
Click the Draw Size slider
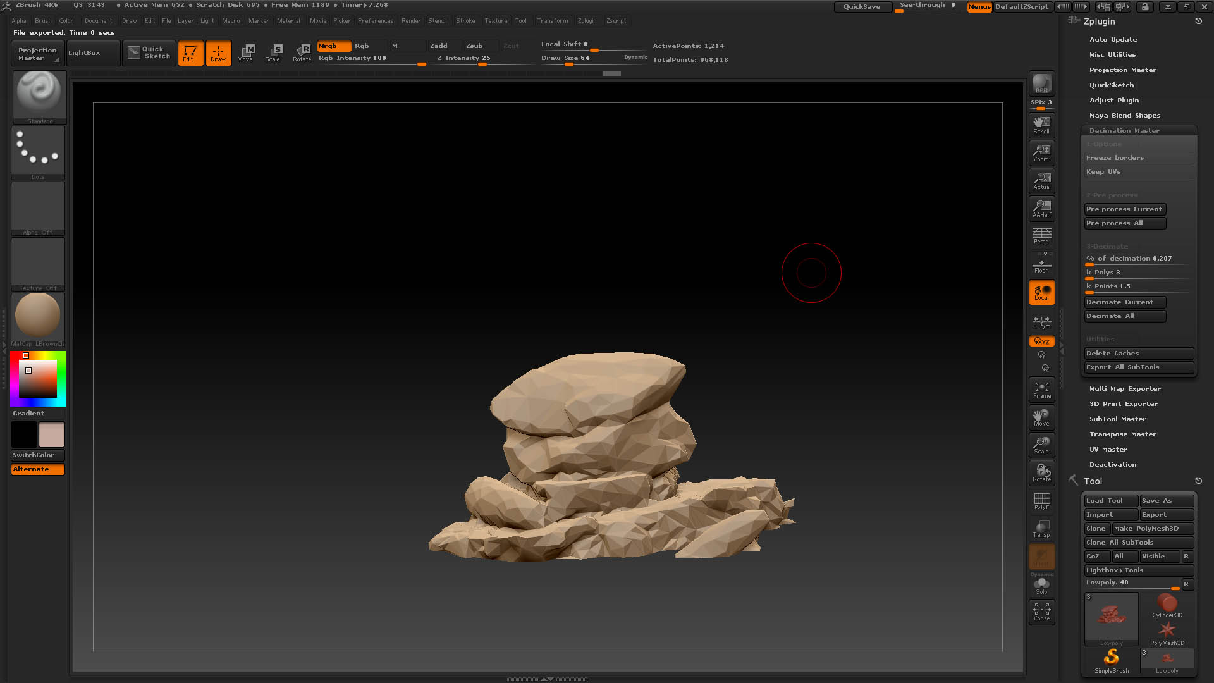593,58
